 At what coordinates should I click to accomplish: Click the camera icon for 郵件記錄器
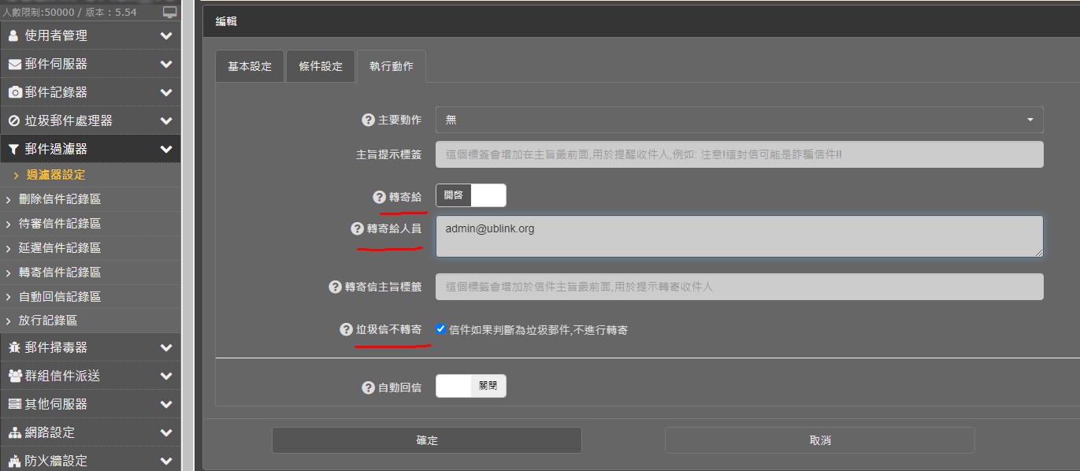pyautogui.click(x=14, y=92)
